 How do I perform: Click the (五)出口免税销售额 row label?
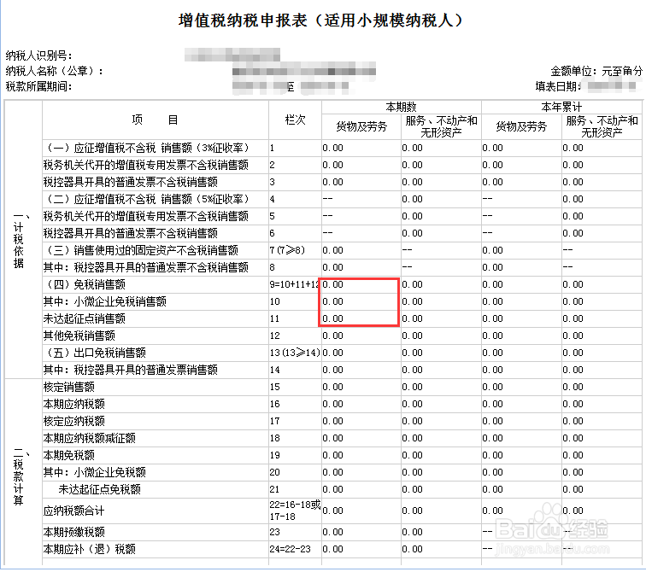tap(95, 353)
